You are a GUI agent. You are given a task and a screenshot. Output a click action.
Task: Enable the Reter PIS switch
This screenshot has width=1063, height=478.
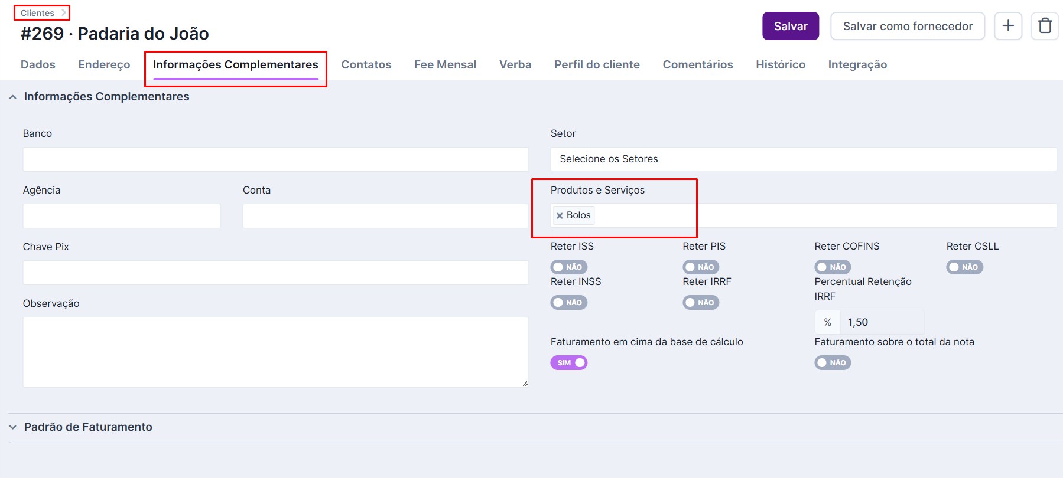coord(700,267)
